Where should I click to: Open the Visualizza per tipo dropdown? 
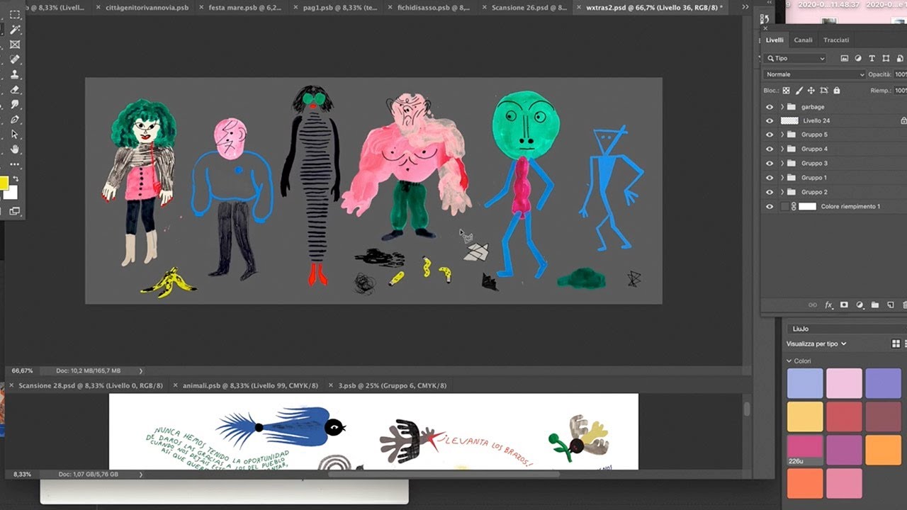coord(816,344)
